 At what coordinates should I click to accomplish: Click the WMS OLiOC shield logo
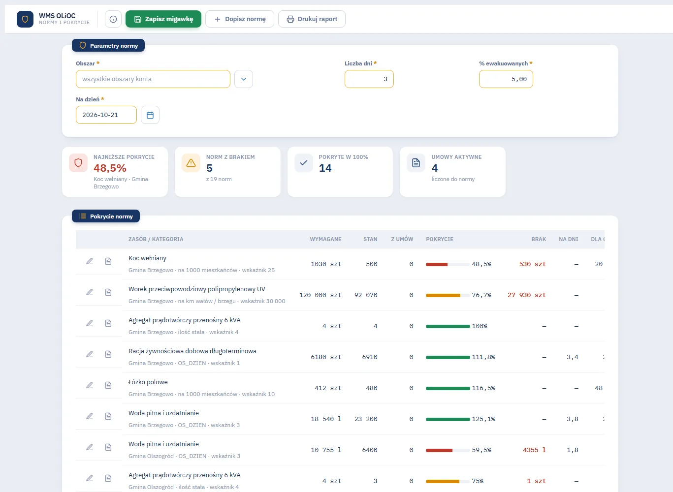point(25,19)
